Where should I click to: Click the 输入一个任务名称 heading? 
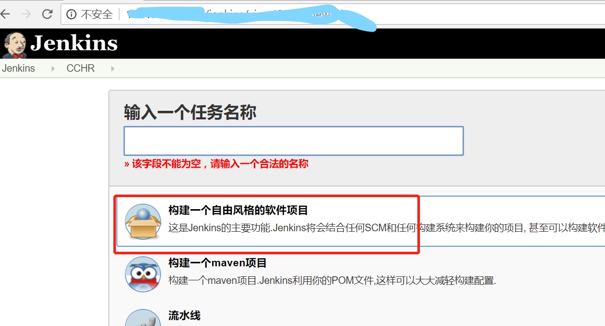tap(190, 112)
